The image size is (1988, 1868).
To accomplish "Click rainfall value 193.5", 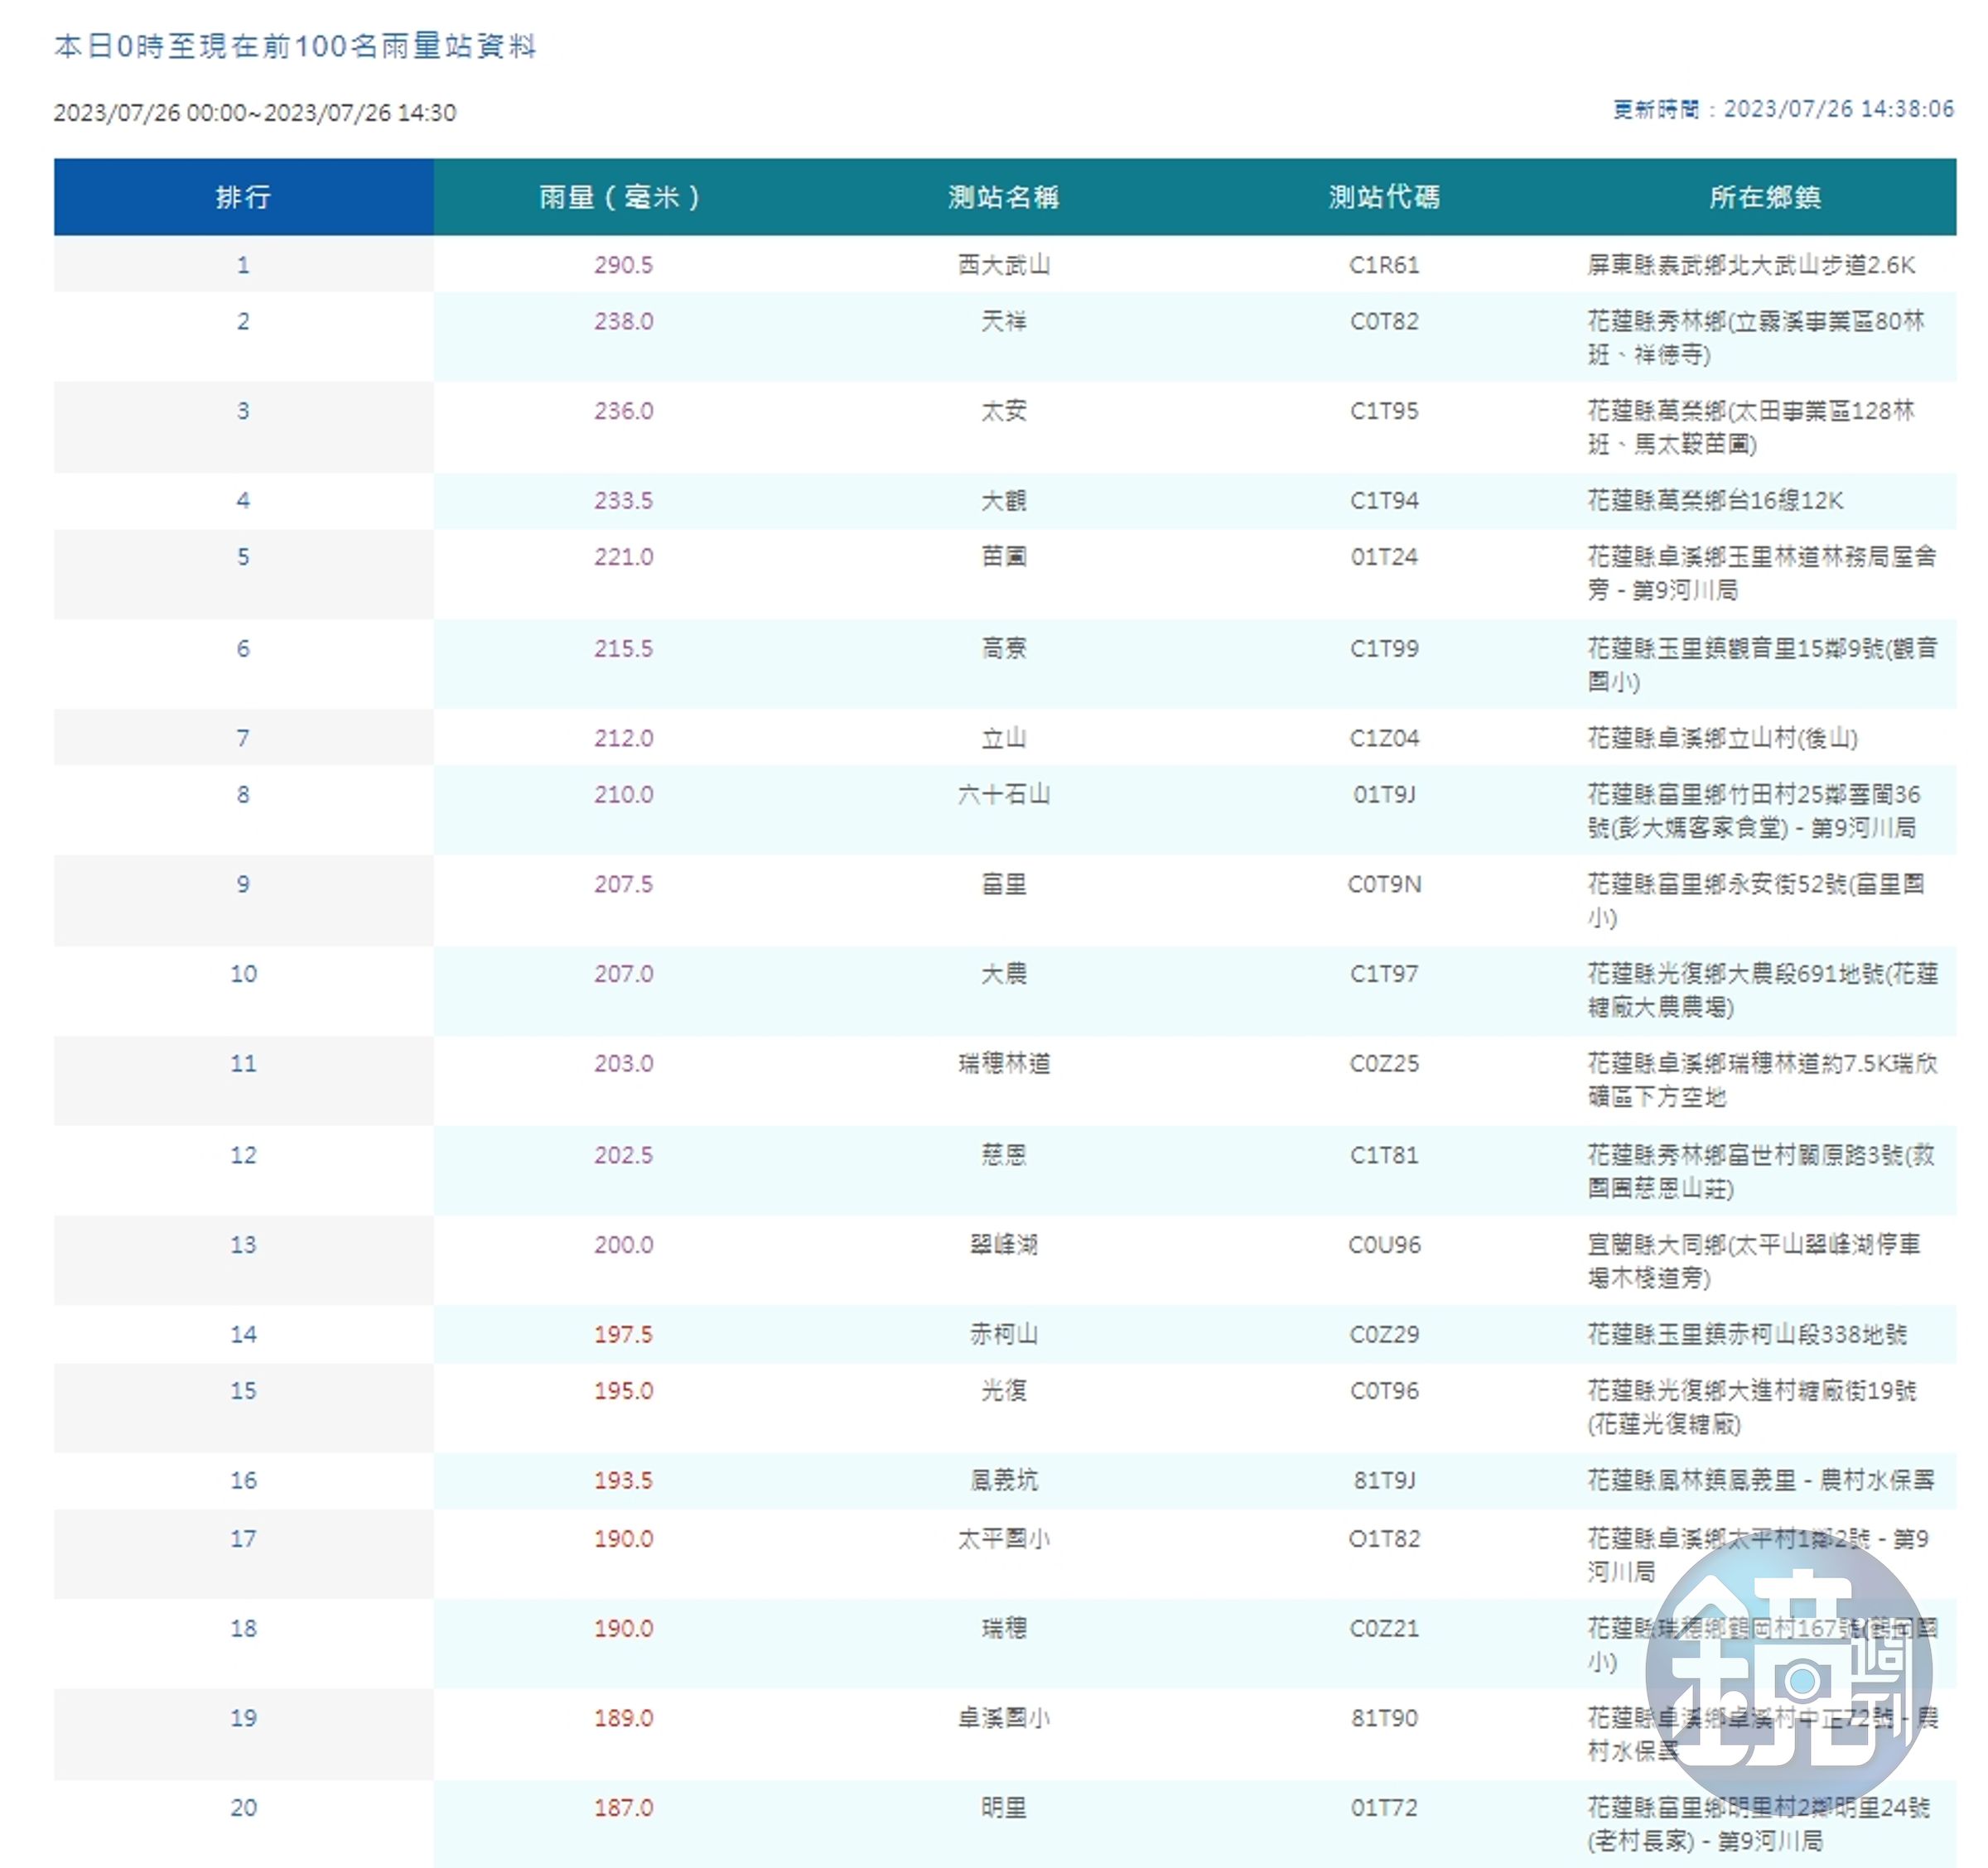I will [623, 1480].
